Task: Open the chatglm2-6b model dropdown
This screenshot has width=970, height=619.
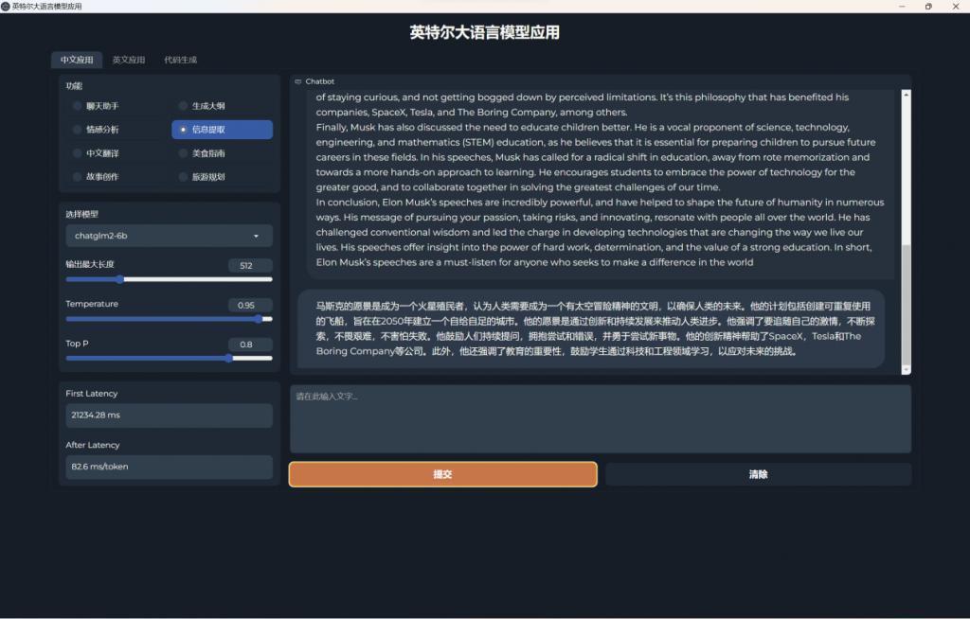Action: click(x=168, y=235)
